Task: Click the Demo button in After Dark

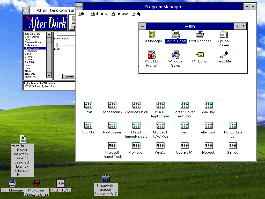Action: 69,77
